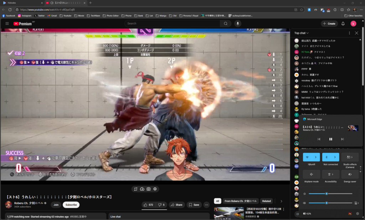Open the Extensions puzzle icon in toolbar
The image size is (365, 220).
click(335, 10)
